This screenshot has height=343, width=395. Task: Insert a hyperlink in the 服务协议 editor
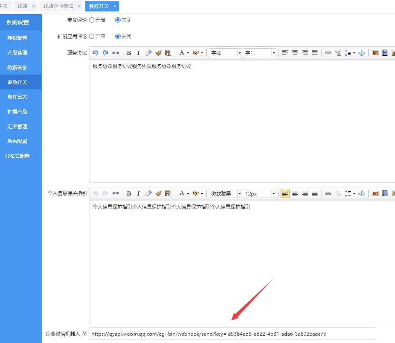[x=328, y=53]
